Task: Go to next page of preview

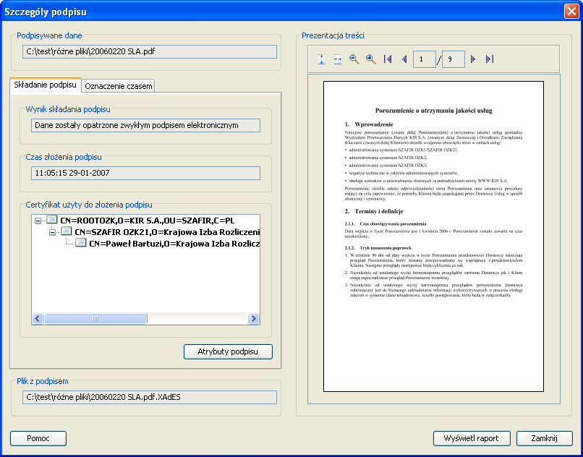Action: [473, 59]
